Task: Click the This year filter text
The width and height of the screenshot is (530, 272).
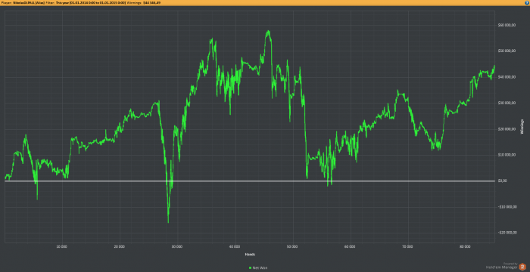Action: pos(91,3)
